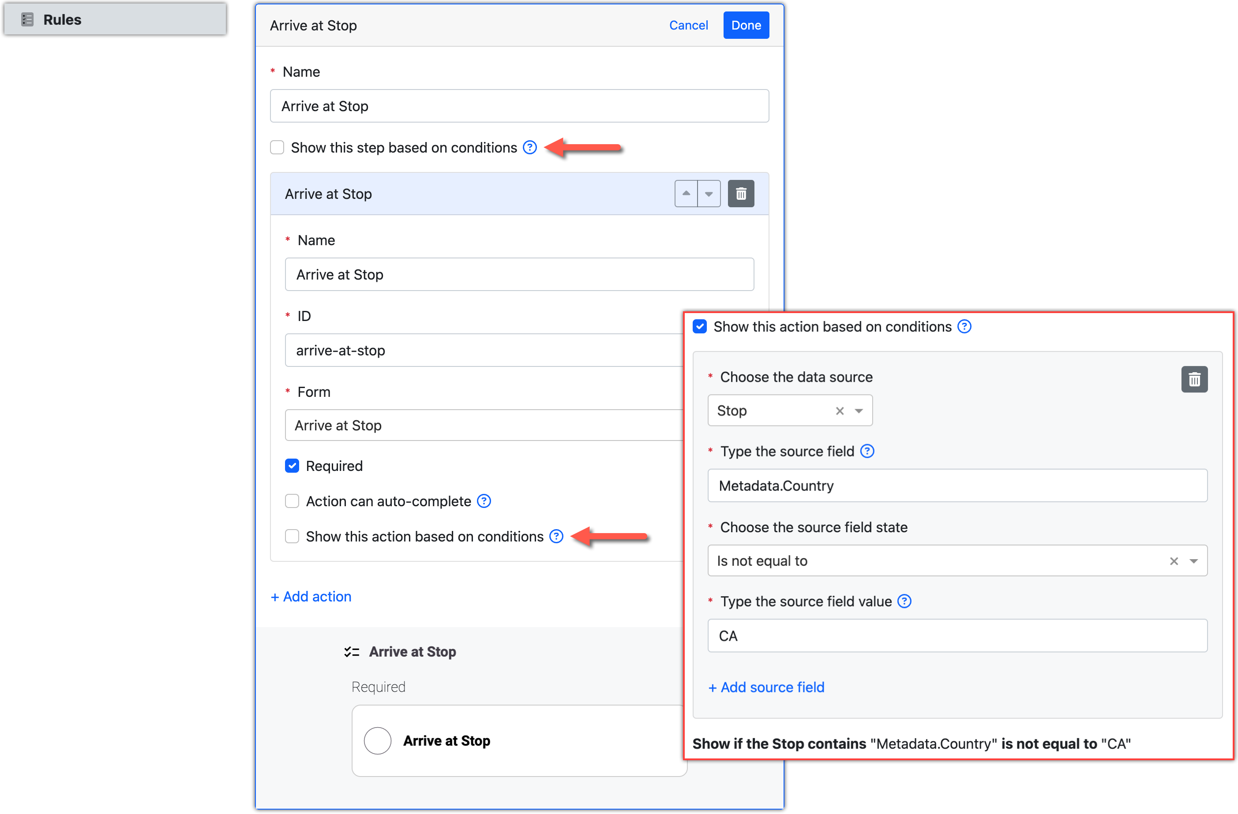Open the 'Is not equal to' state dropdown

[1194, 561]
